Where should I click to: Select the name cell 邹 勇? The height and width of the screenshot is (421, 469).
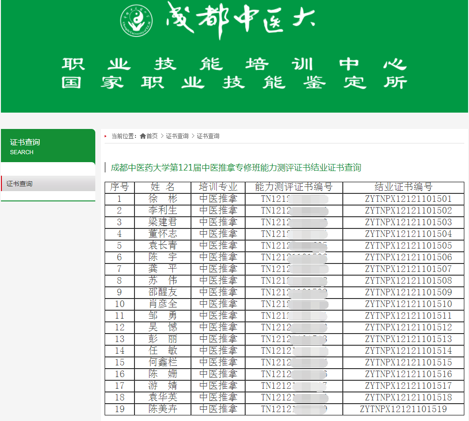163,315
